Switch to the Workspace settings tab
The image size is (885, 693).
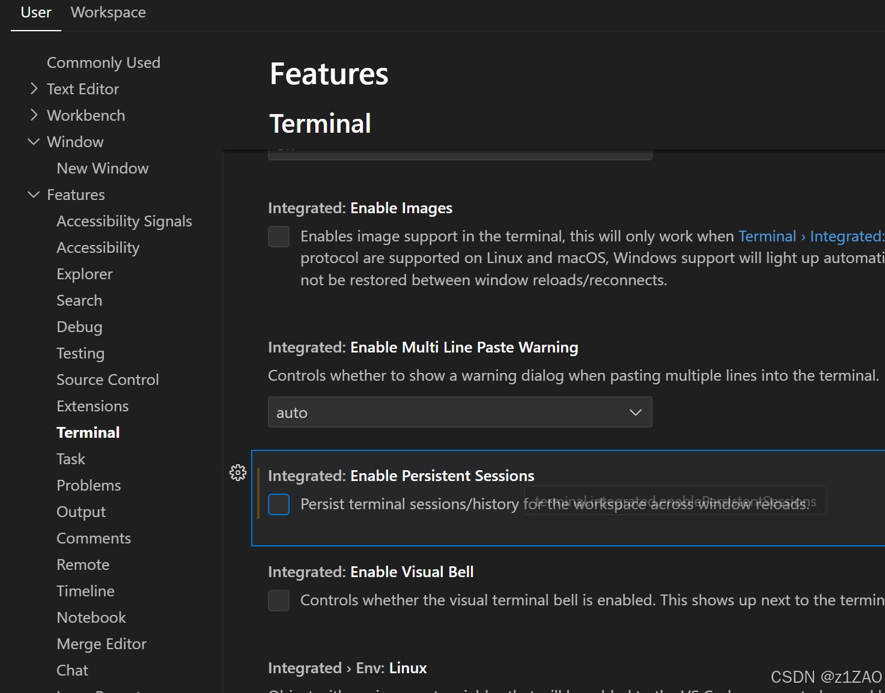click(x=108, y=13)
